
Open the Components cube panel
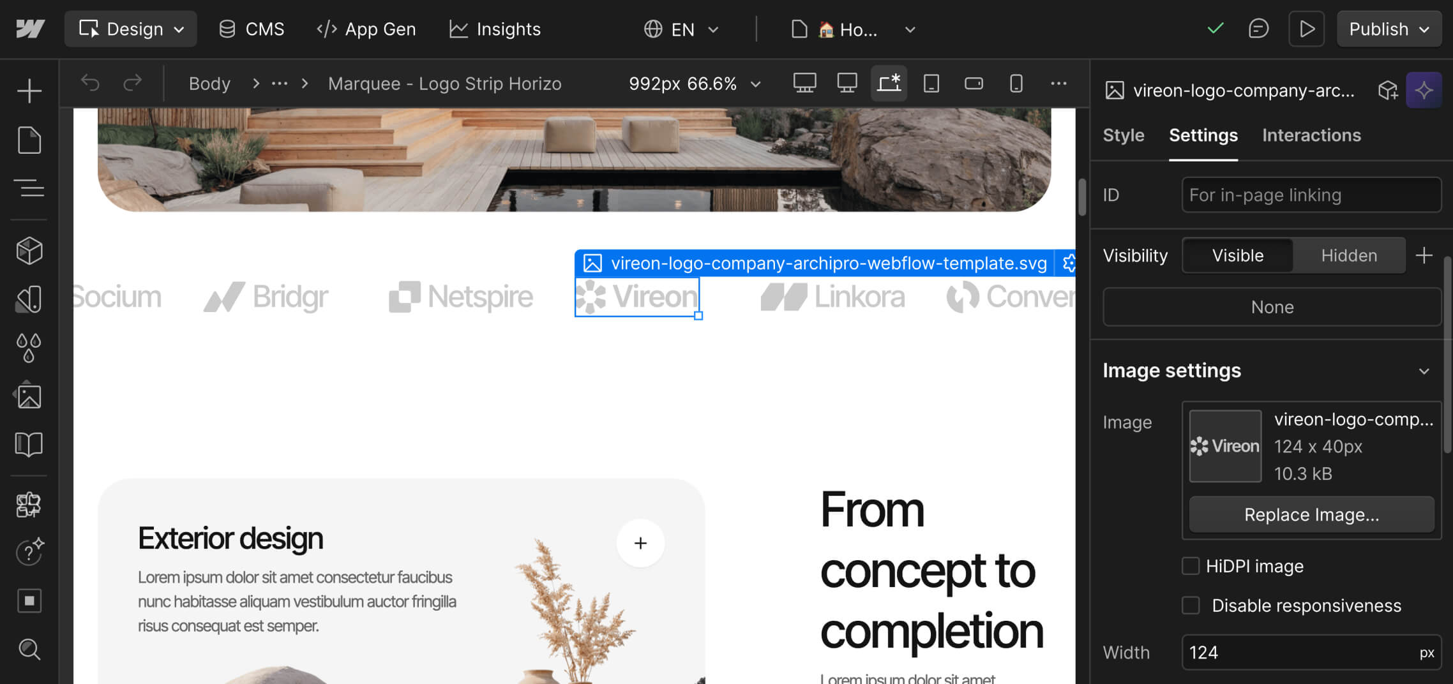click(x=29, y=251)
